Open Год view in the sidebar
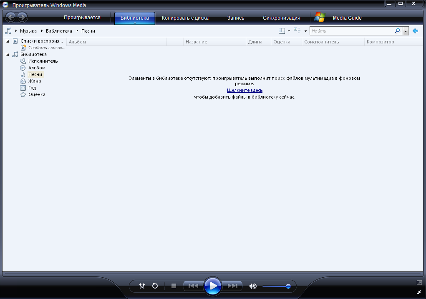The image size is (426, 299). (32, 88)
